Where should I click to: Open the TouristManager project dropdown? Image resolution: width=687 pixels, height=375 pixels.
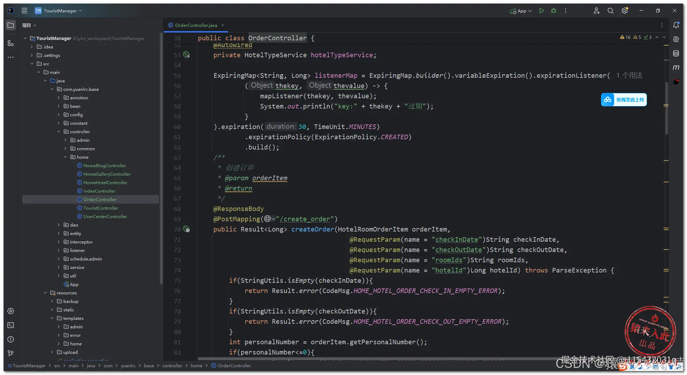(x=58, y=11)
